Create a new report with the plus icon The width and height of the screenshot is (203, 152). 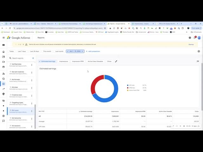(33, 58)
